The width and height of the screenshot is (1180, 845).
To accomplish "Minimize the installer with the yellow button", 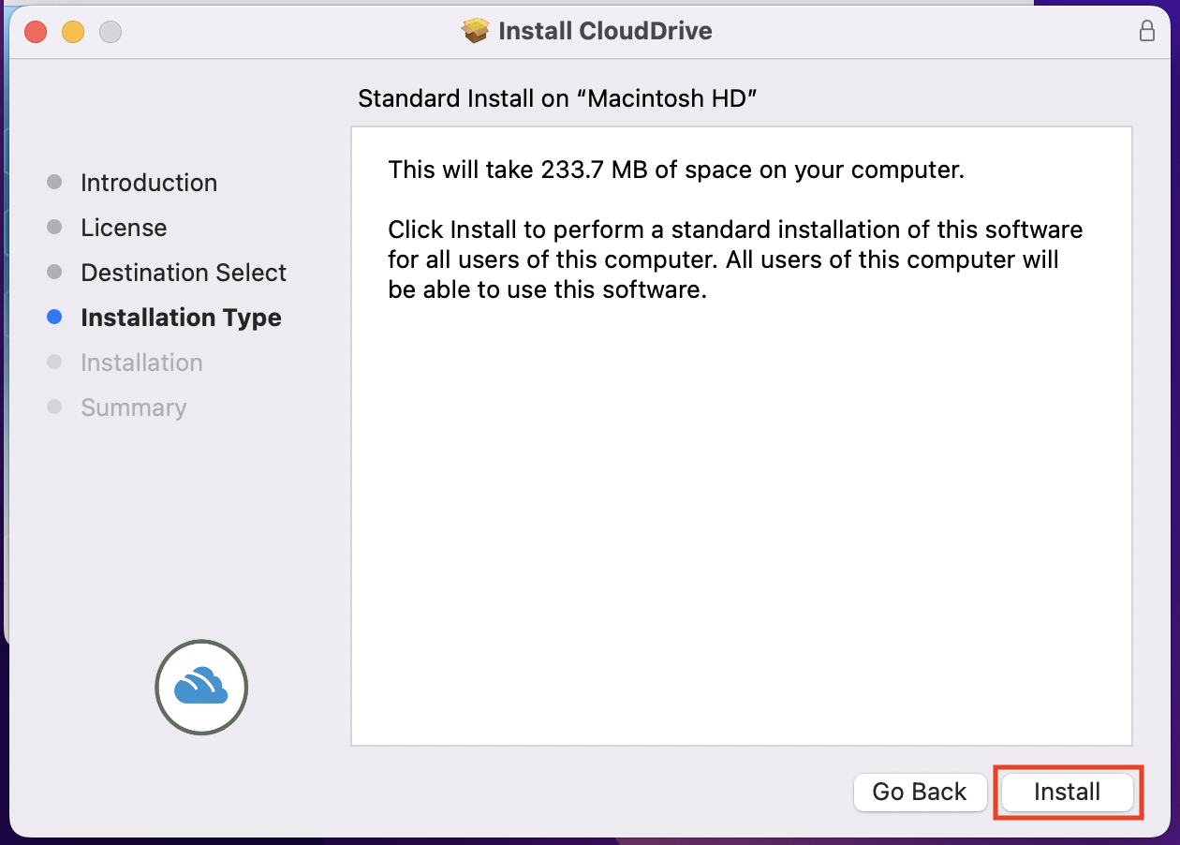I will 73,32.
